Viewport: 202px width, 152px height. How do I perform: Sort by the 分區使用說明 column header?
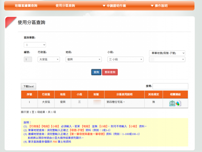124,94
